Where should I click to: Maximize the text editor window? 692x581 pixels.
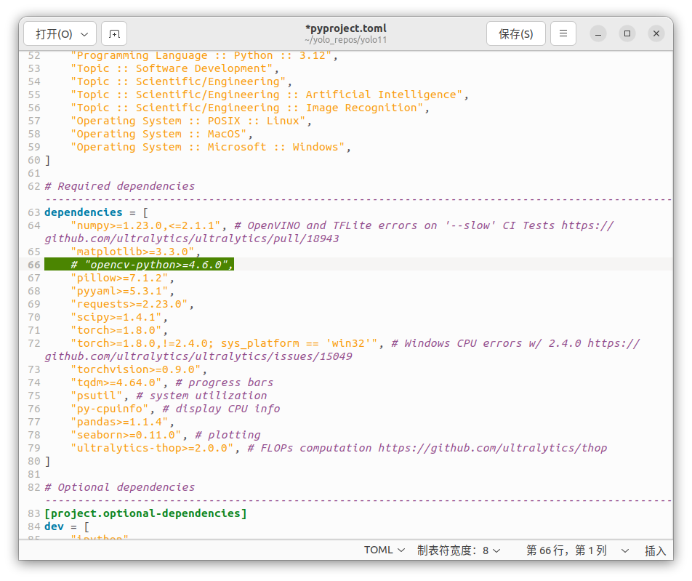pos(627,34)
